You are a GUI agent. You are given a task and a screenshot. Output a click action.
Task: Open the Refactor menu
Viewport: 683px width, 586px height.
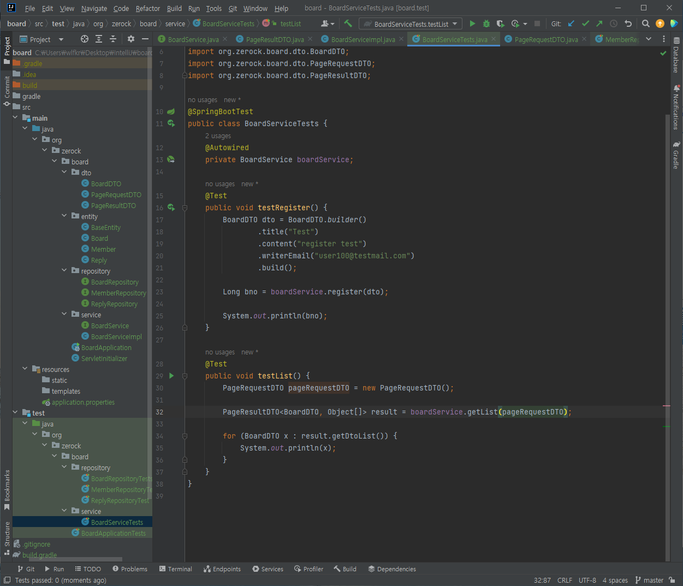click(148, 8)
